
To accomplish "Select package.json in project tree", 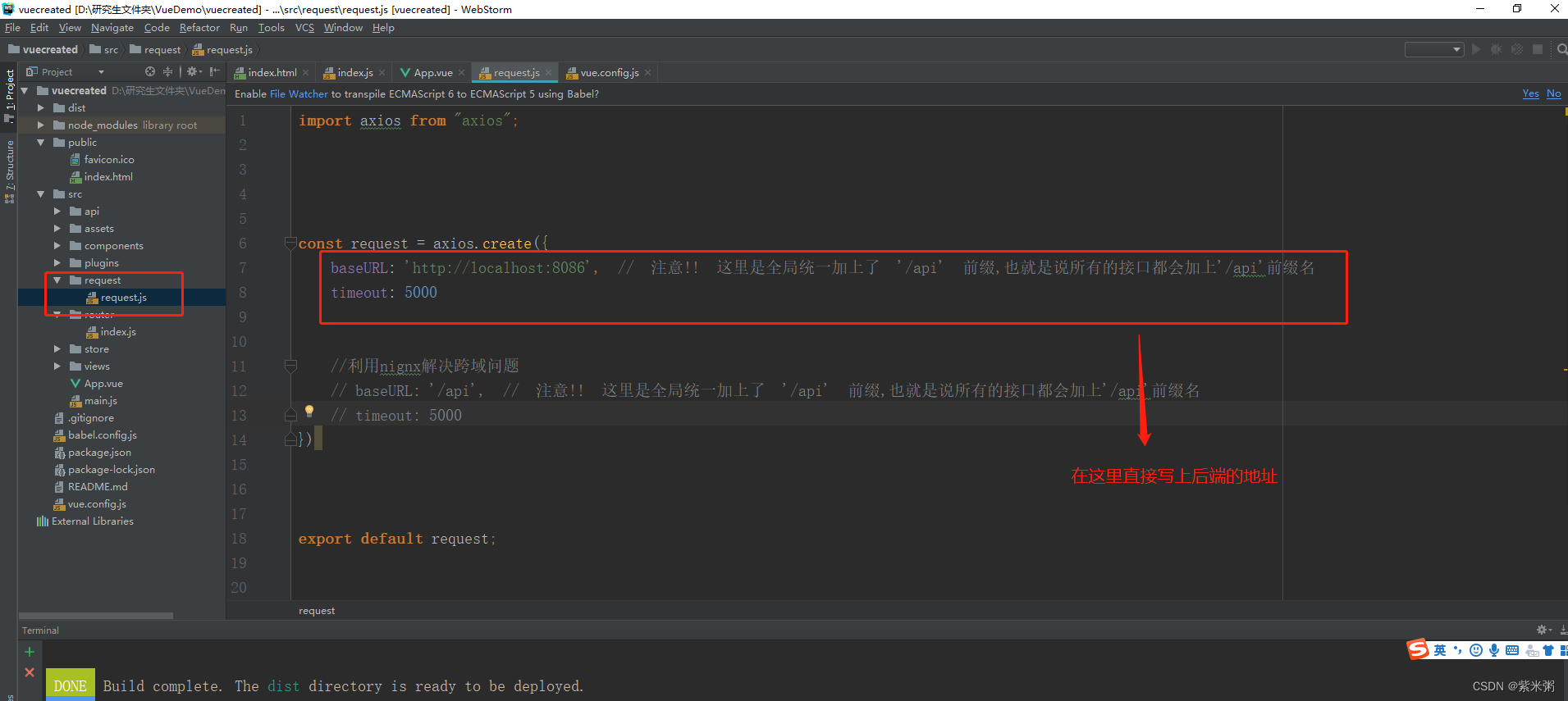I will 99,453.
